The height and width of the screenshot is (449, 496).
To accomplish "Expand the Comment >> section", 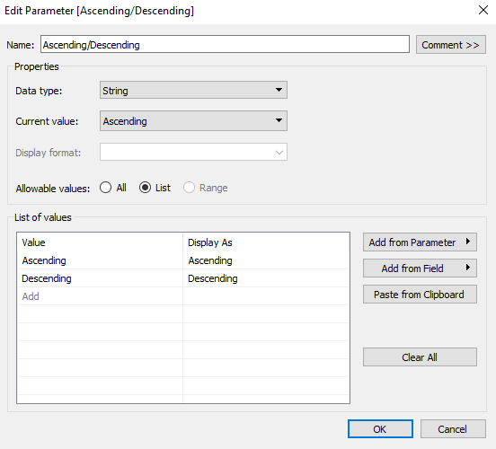I will tap(451, 45).
